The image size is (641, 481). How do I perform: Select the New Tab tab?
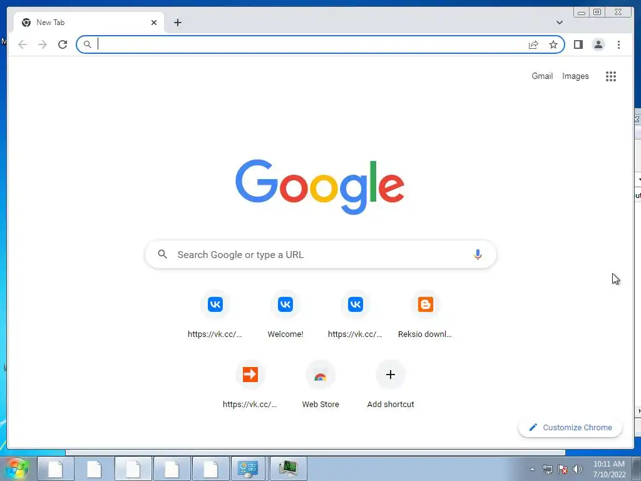click(x=89, y=23)
